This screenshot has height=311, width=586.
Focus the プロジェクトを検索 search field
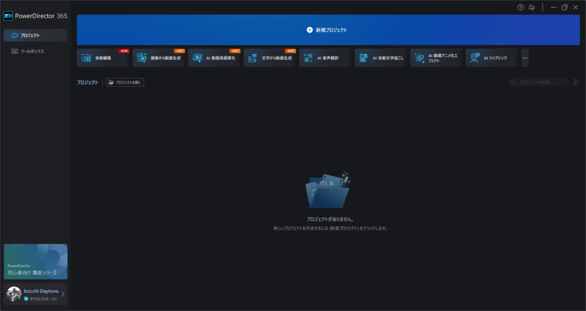tap(539, 82)
